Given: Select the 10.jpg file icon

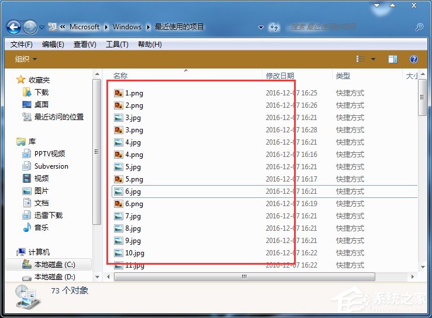Looking at the screenshot, I should coord(119,253).
